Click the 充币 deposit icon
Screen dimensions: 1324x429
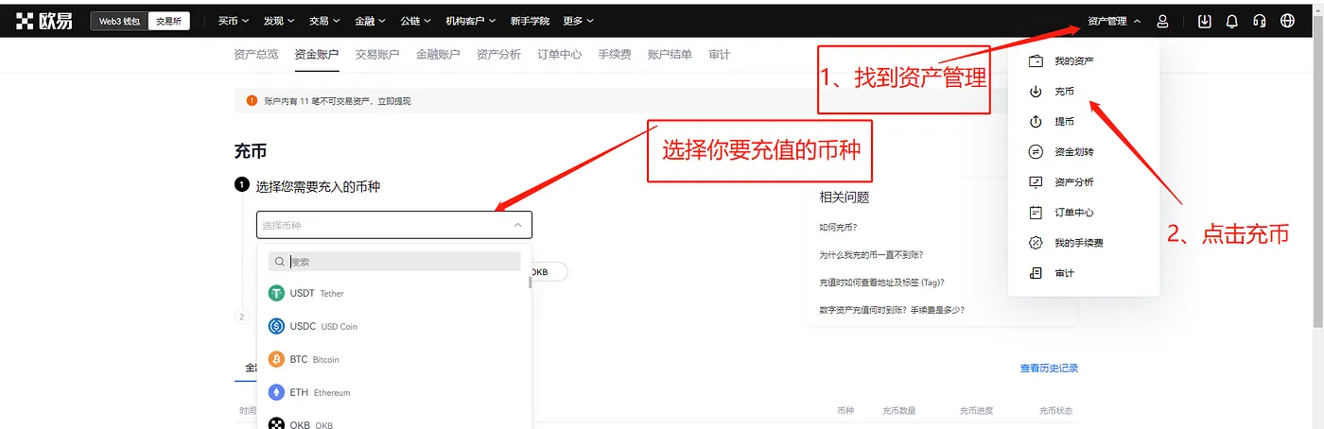(x=1036, y=92)
